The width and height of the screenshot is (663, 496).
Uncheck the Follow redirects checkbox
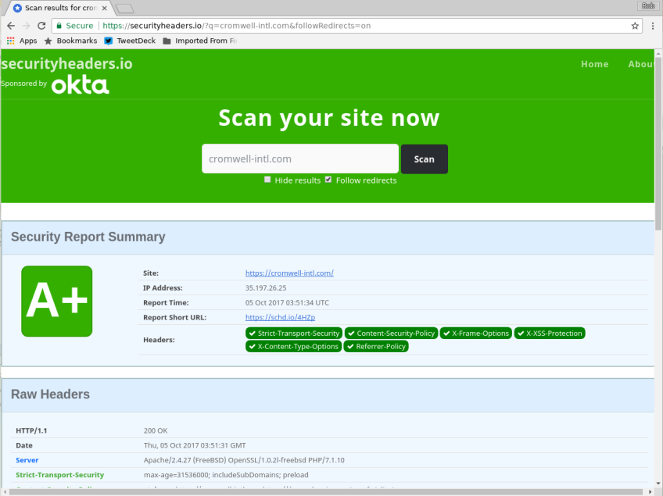click(328, 180)
